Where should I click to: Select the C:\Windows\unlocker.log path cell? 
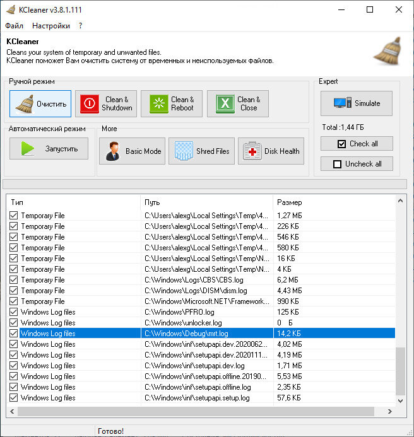[183, 322]
